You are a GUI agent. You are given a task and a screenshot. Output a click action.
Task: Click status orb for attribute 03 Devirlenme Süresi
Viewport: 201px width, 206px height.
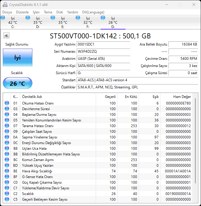tap(7, 109)
